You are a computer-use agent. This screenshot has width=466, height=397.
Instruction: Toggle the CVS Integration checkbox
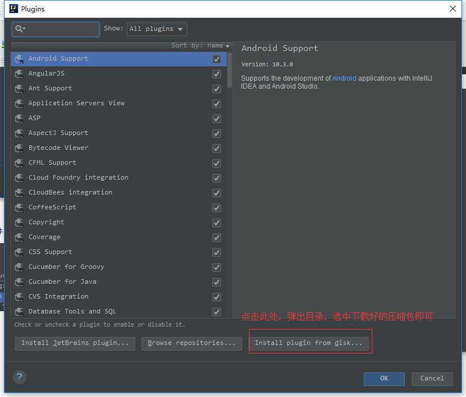tap(216, 297)
